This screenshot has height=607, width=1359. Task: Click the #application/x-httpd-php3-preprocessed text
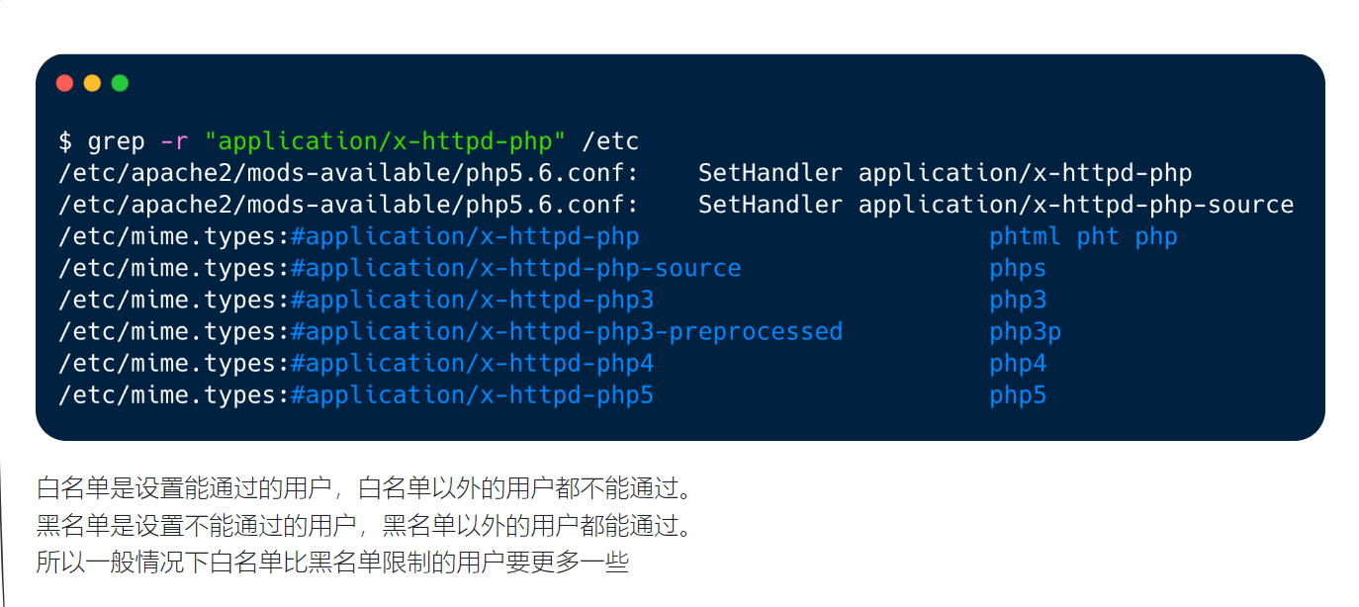567,331
